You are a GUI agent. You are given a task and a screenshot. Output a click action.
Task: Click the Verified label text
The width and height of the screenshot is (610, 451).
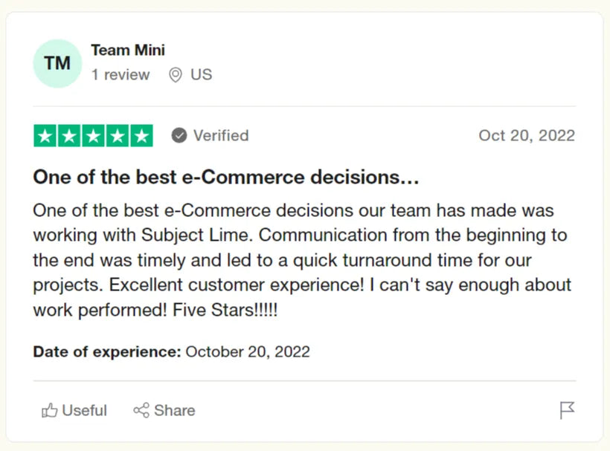pos(220,135)
